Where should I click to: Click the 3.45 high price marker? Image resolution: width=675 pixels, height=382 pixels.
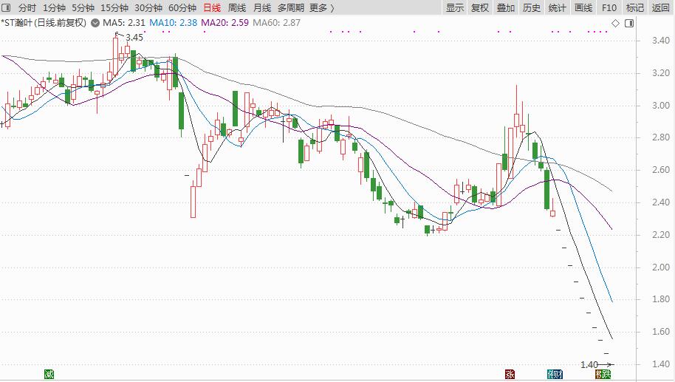coord(134,37)
